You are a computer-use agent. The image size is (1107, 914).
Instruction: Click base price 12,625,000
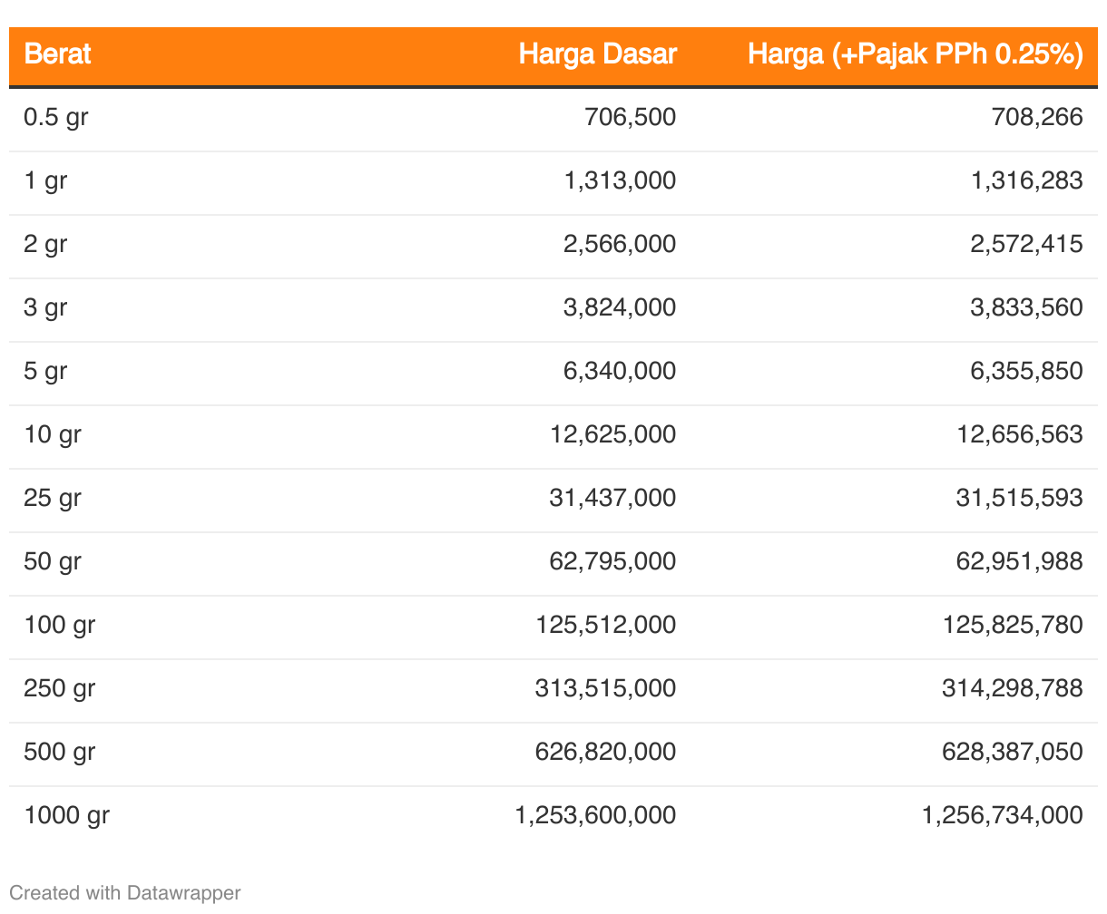coord(612,434)
